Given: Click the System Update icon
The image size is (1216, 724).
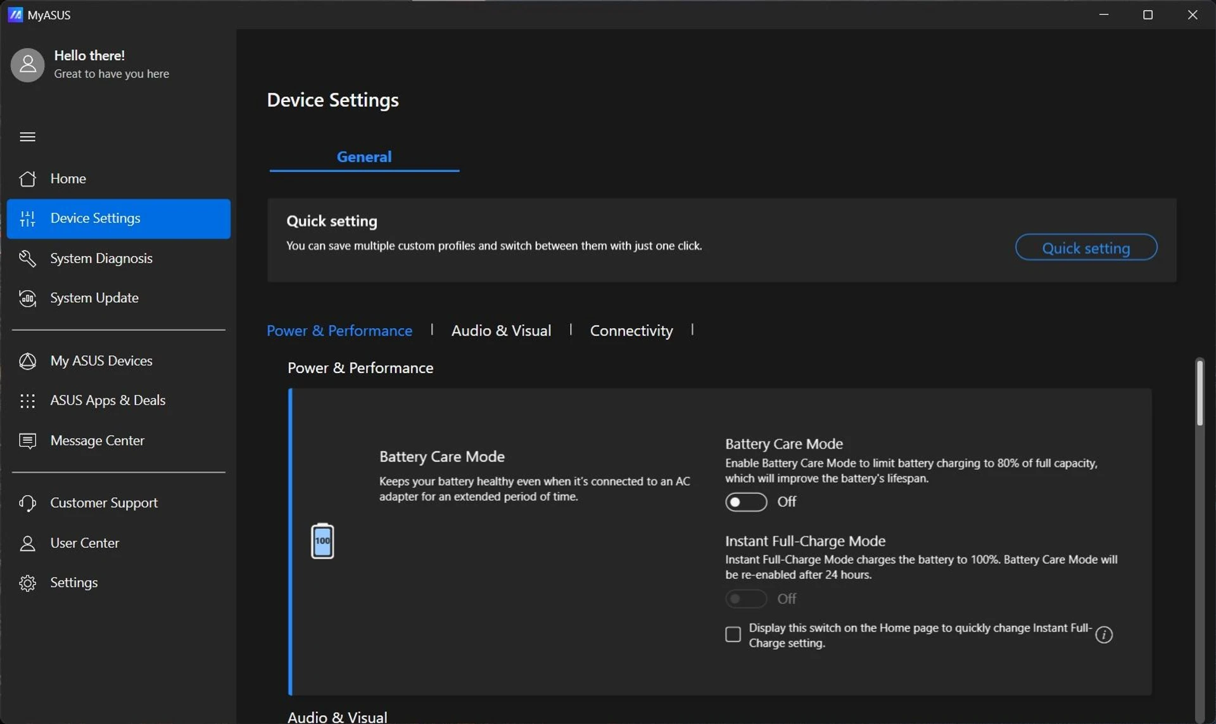Looking at the screenshot, I should [x=27, y=298].
